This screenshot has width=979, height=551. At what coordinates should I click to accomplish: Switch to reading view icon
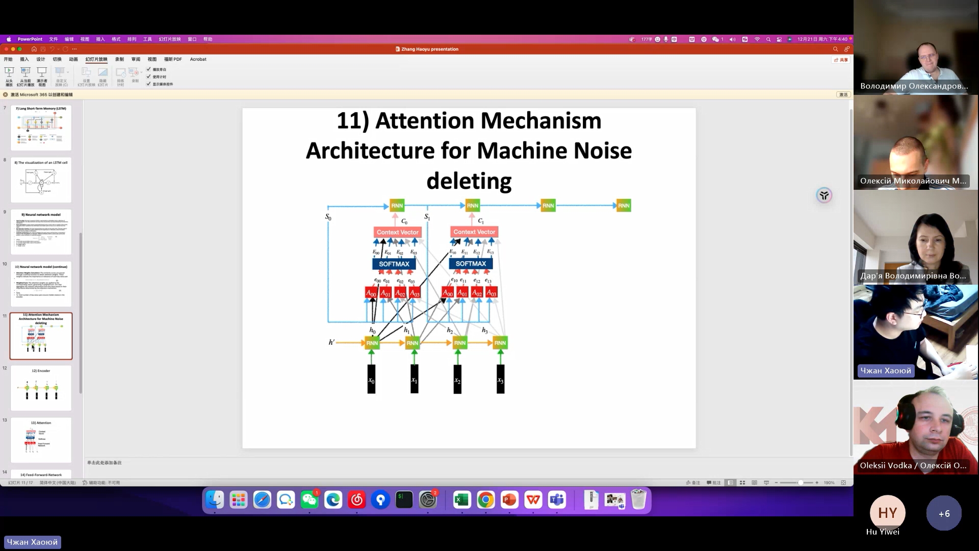coord(754,483)
